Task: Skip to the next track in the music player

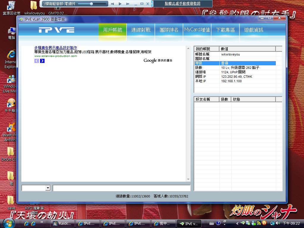Action: (x=128, y=4)
